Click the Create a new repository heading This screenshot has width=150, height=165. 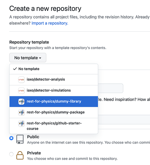click(45, 9)
